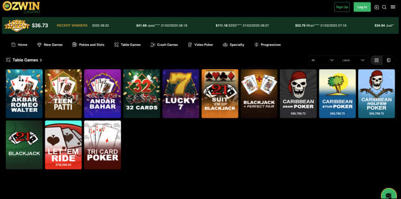The height and width of the screenshot is (199, 401).
Task: Launch the green Blackjack game tile
Action: [x=24, y=145]
